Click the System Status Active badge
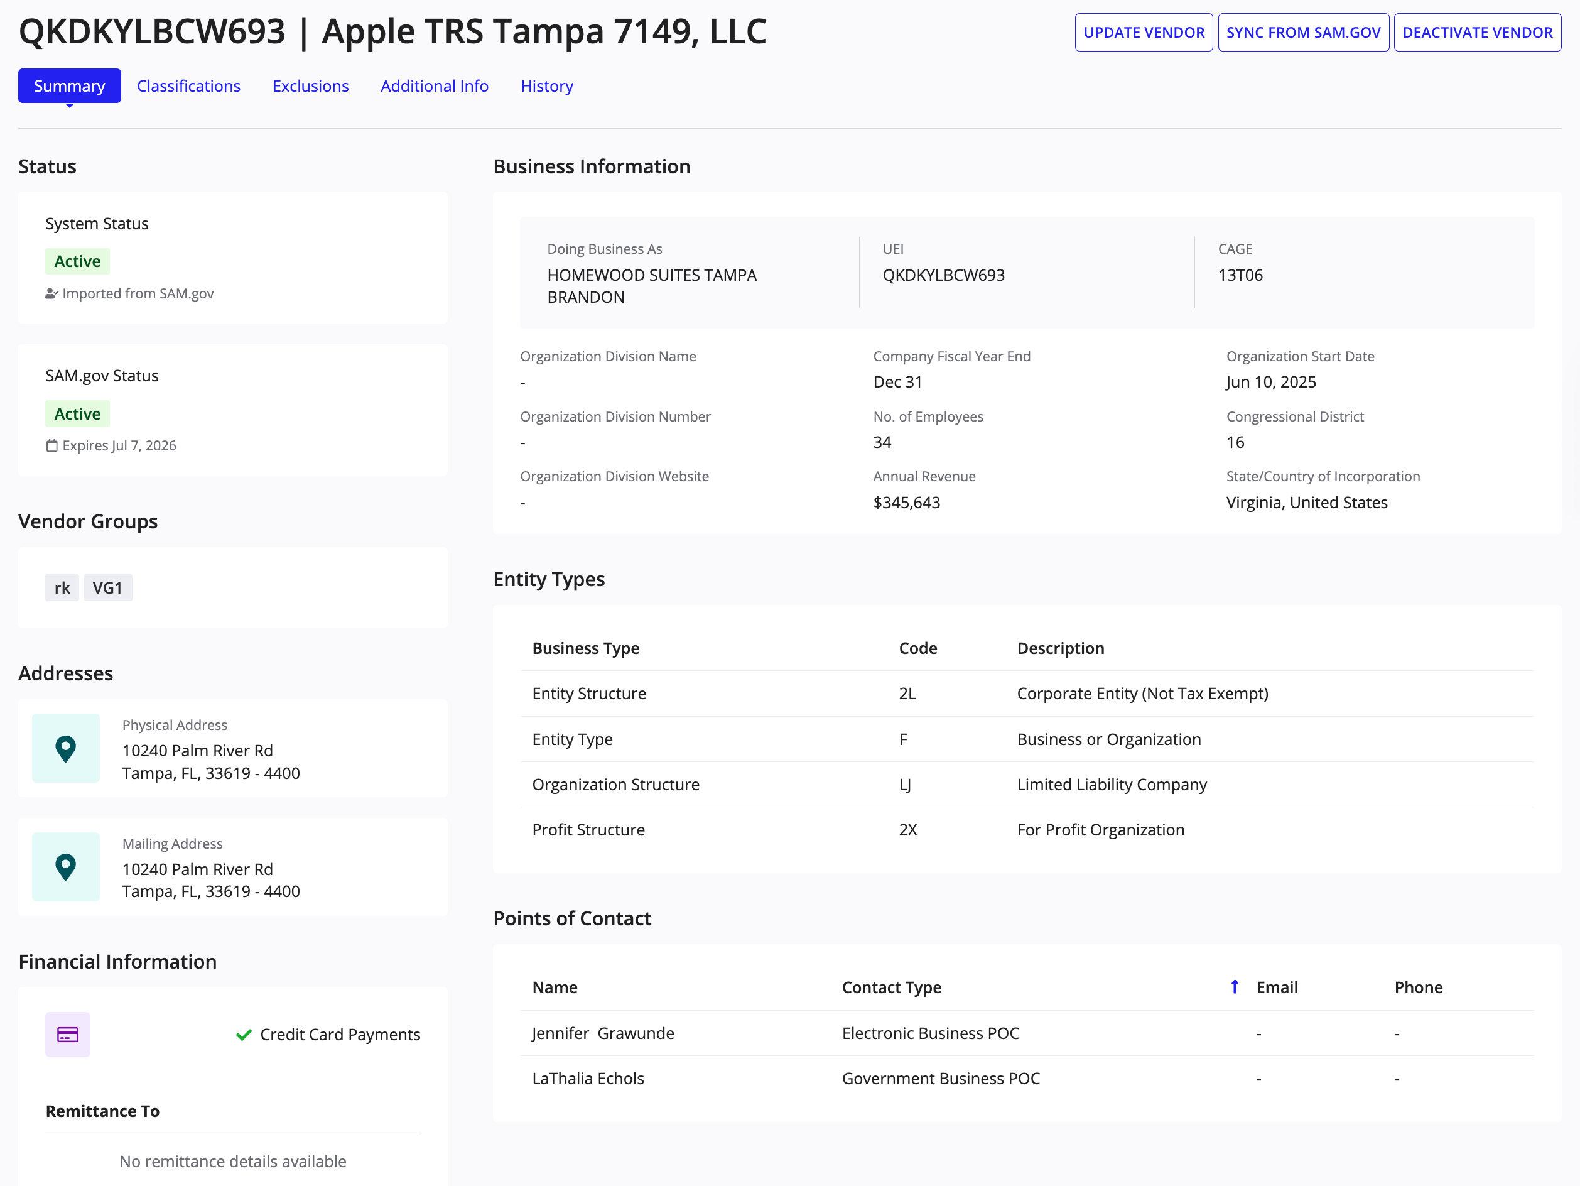Screen dimensions: 1580x1186 pos(77,261)
